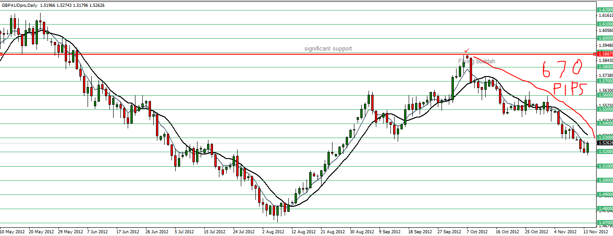Select the green 1.6200 level price label

pyautogui.click(x=605, y=10)
